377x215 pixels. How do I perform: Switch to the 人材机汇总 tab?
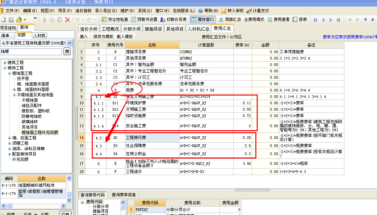[x=199, y=29]
